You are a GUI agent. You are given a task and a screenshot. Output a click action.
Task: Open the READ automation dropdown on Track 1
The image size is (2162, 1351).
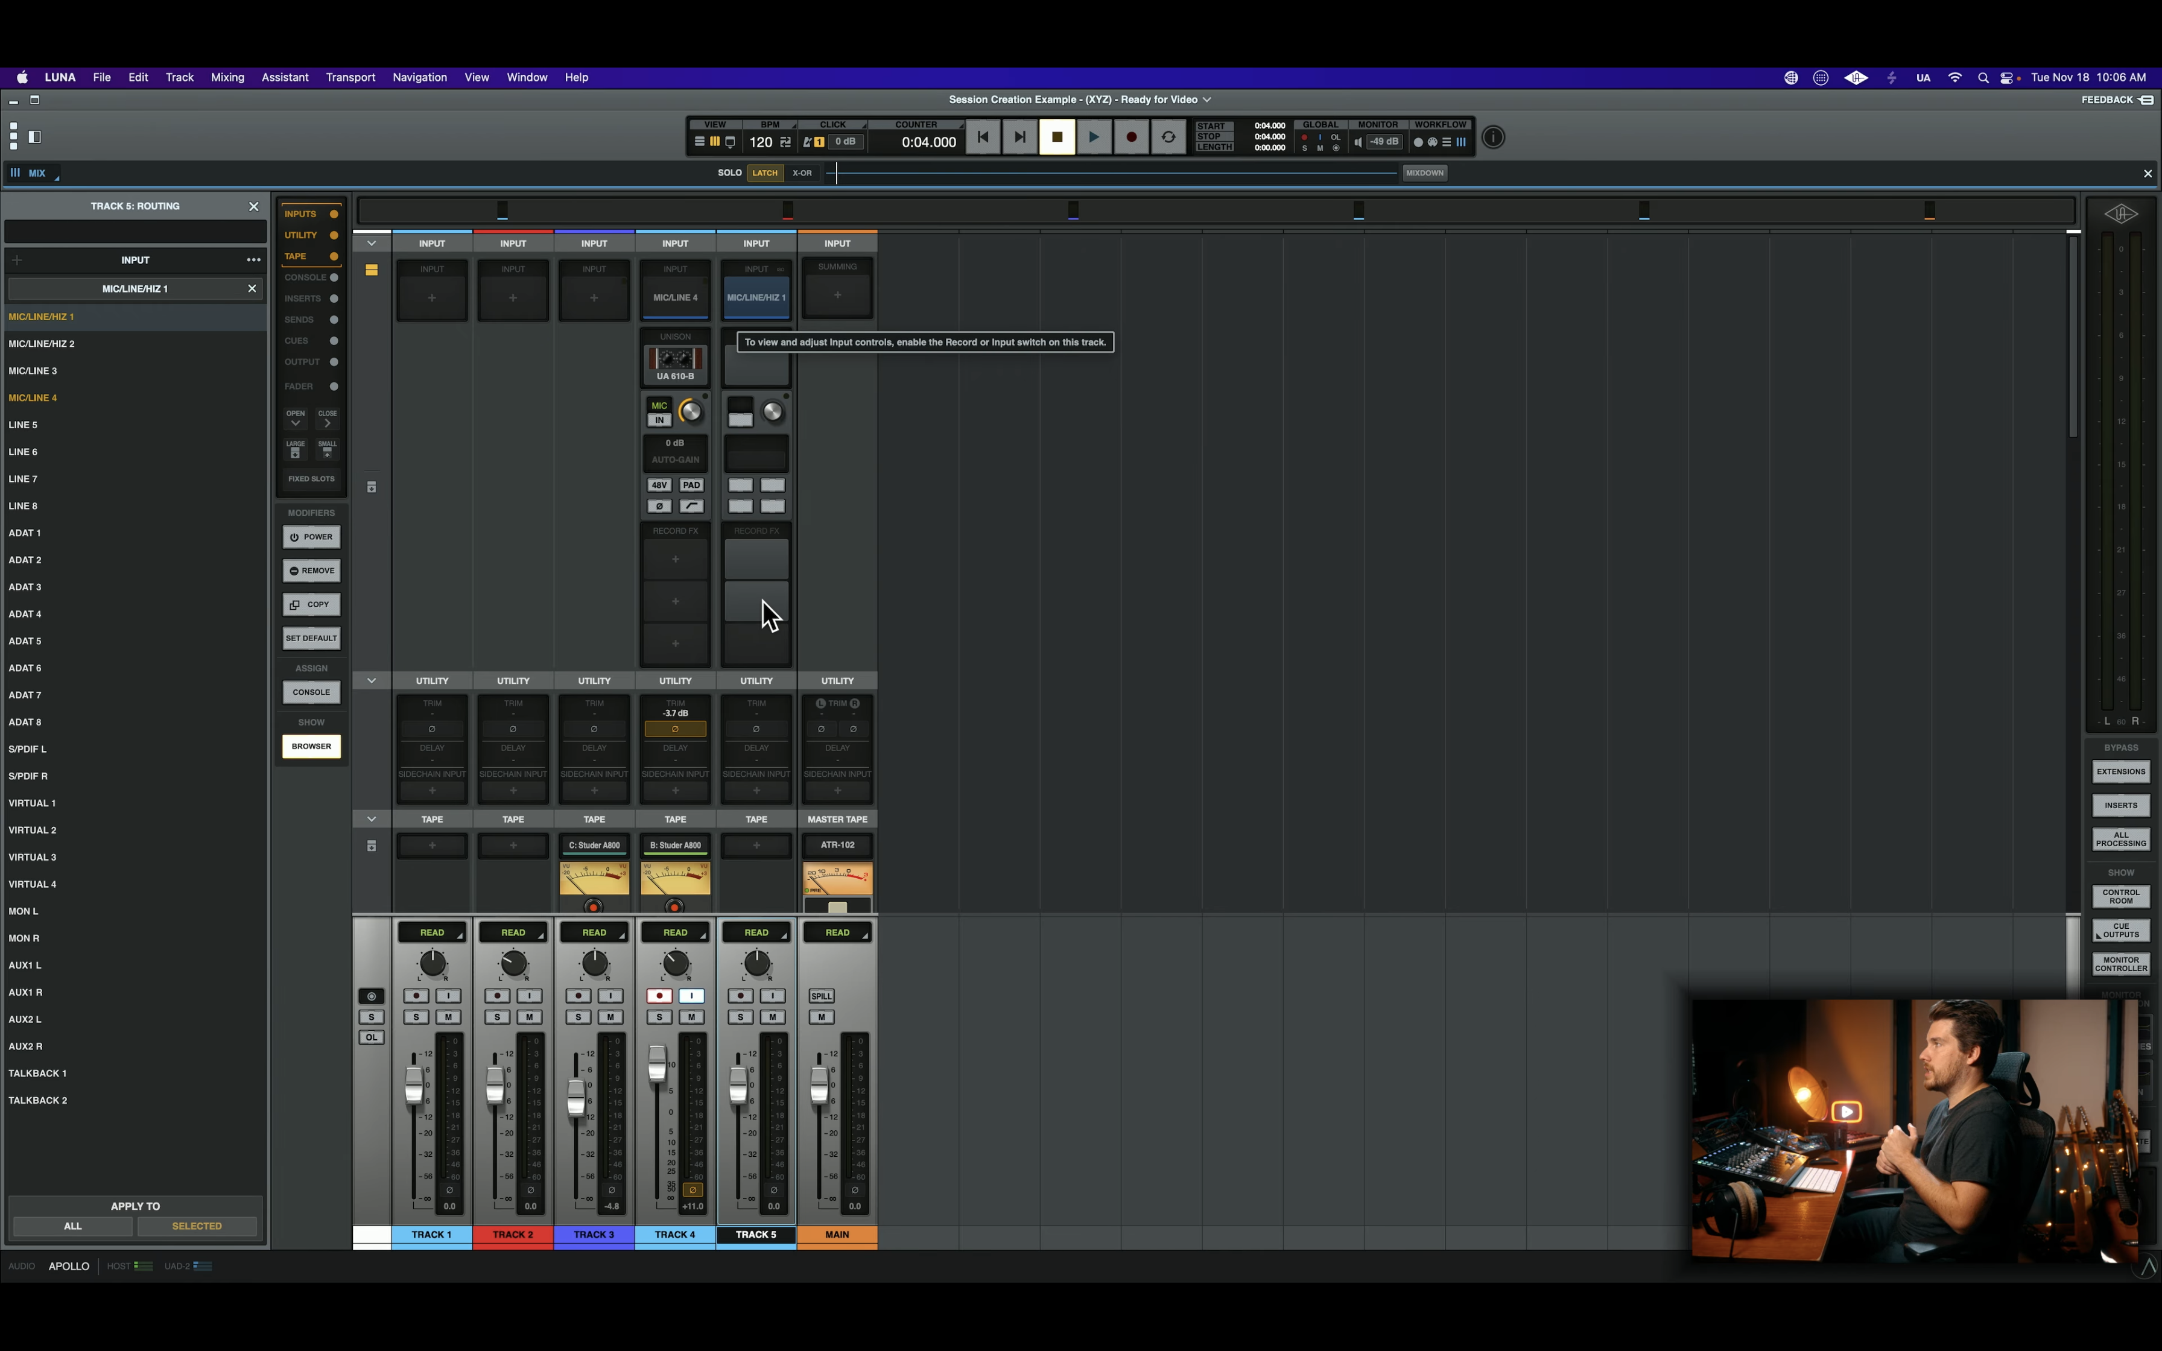(x=433, y=933)
